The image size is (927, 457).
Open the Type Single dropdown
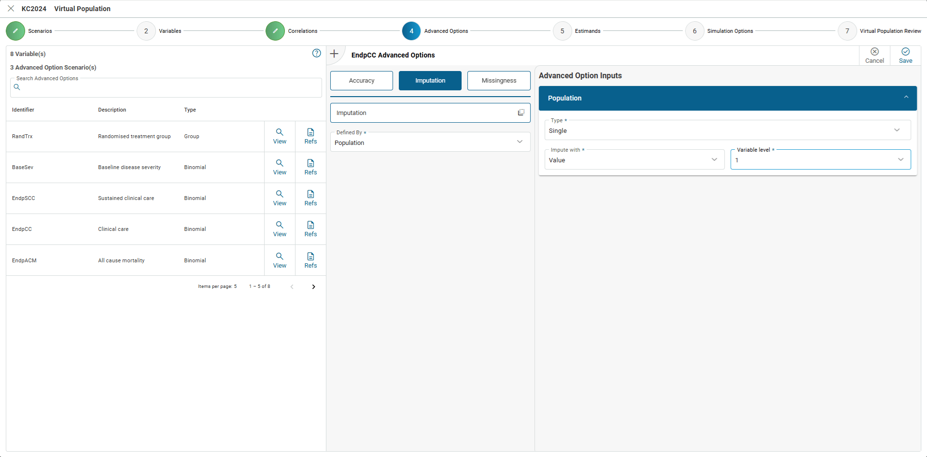[728, 130]
